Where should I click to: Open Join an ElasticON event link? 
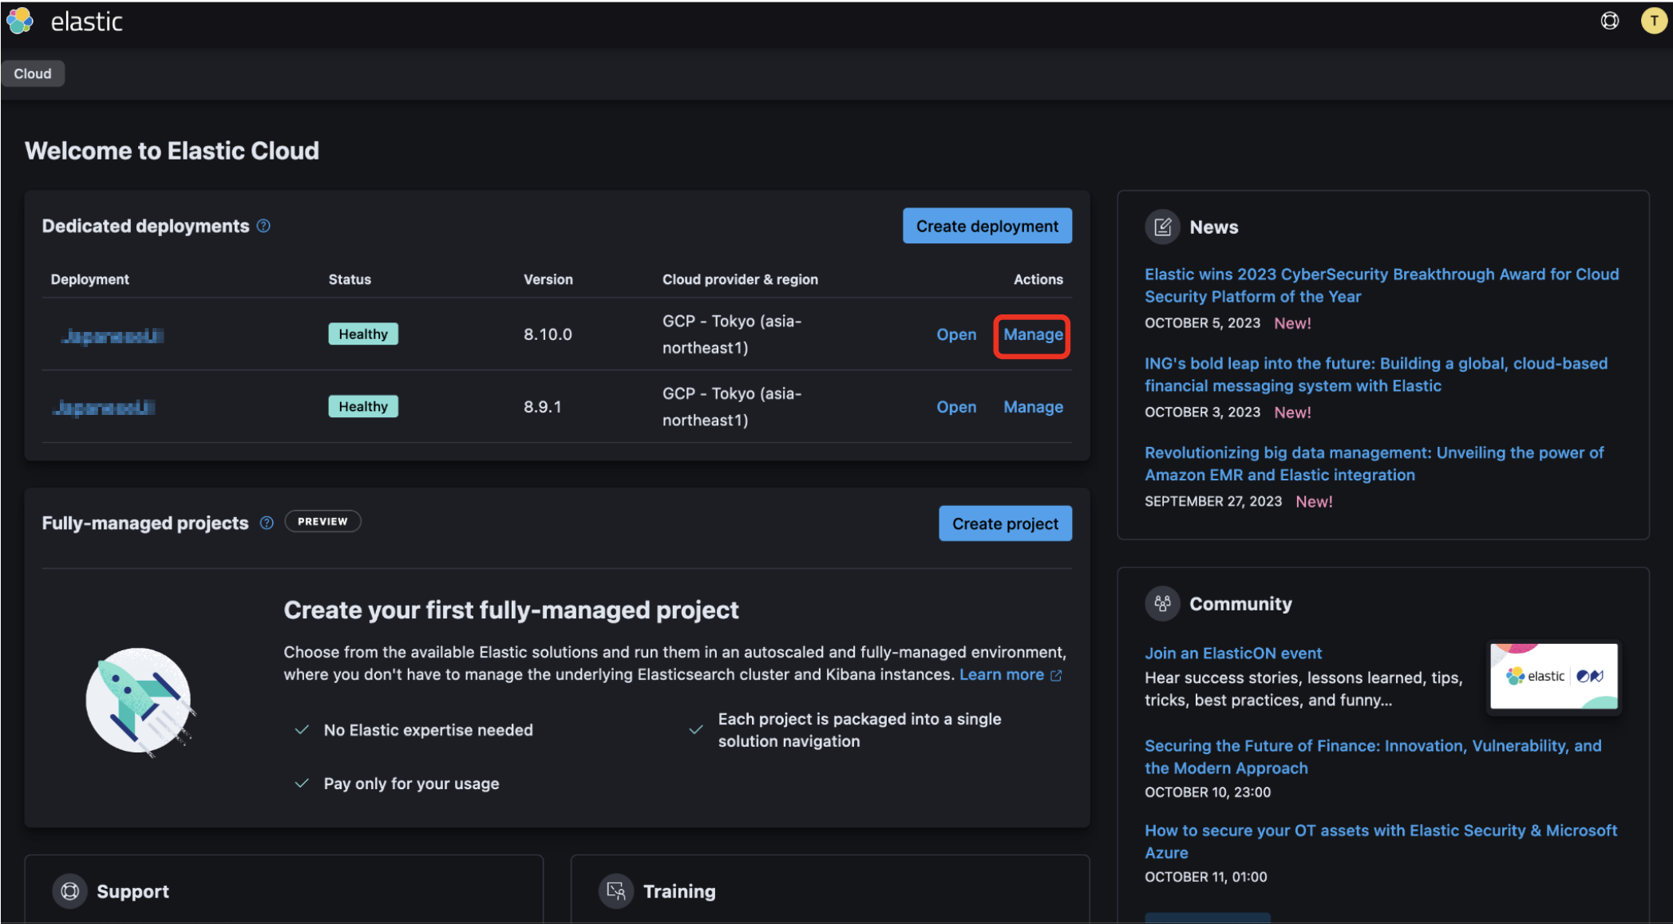[x=1232, y=653]
